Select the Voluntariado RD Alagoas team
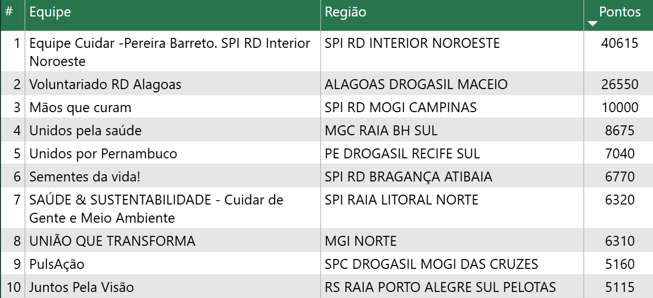This screenshot has height=298, width=653. coord(105,85)
